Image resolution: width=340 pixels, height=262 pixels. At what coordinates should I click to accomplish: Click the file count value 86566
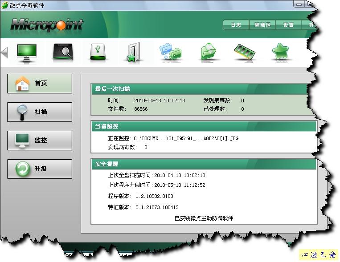click(x=141, y=109)
